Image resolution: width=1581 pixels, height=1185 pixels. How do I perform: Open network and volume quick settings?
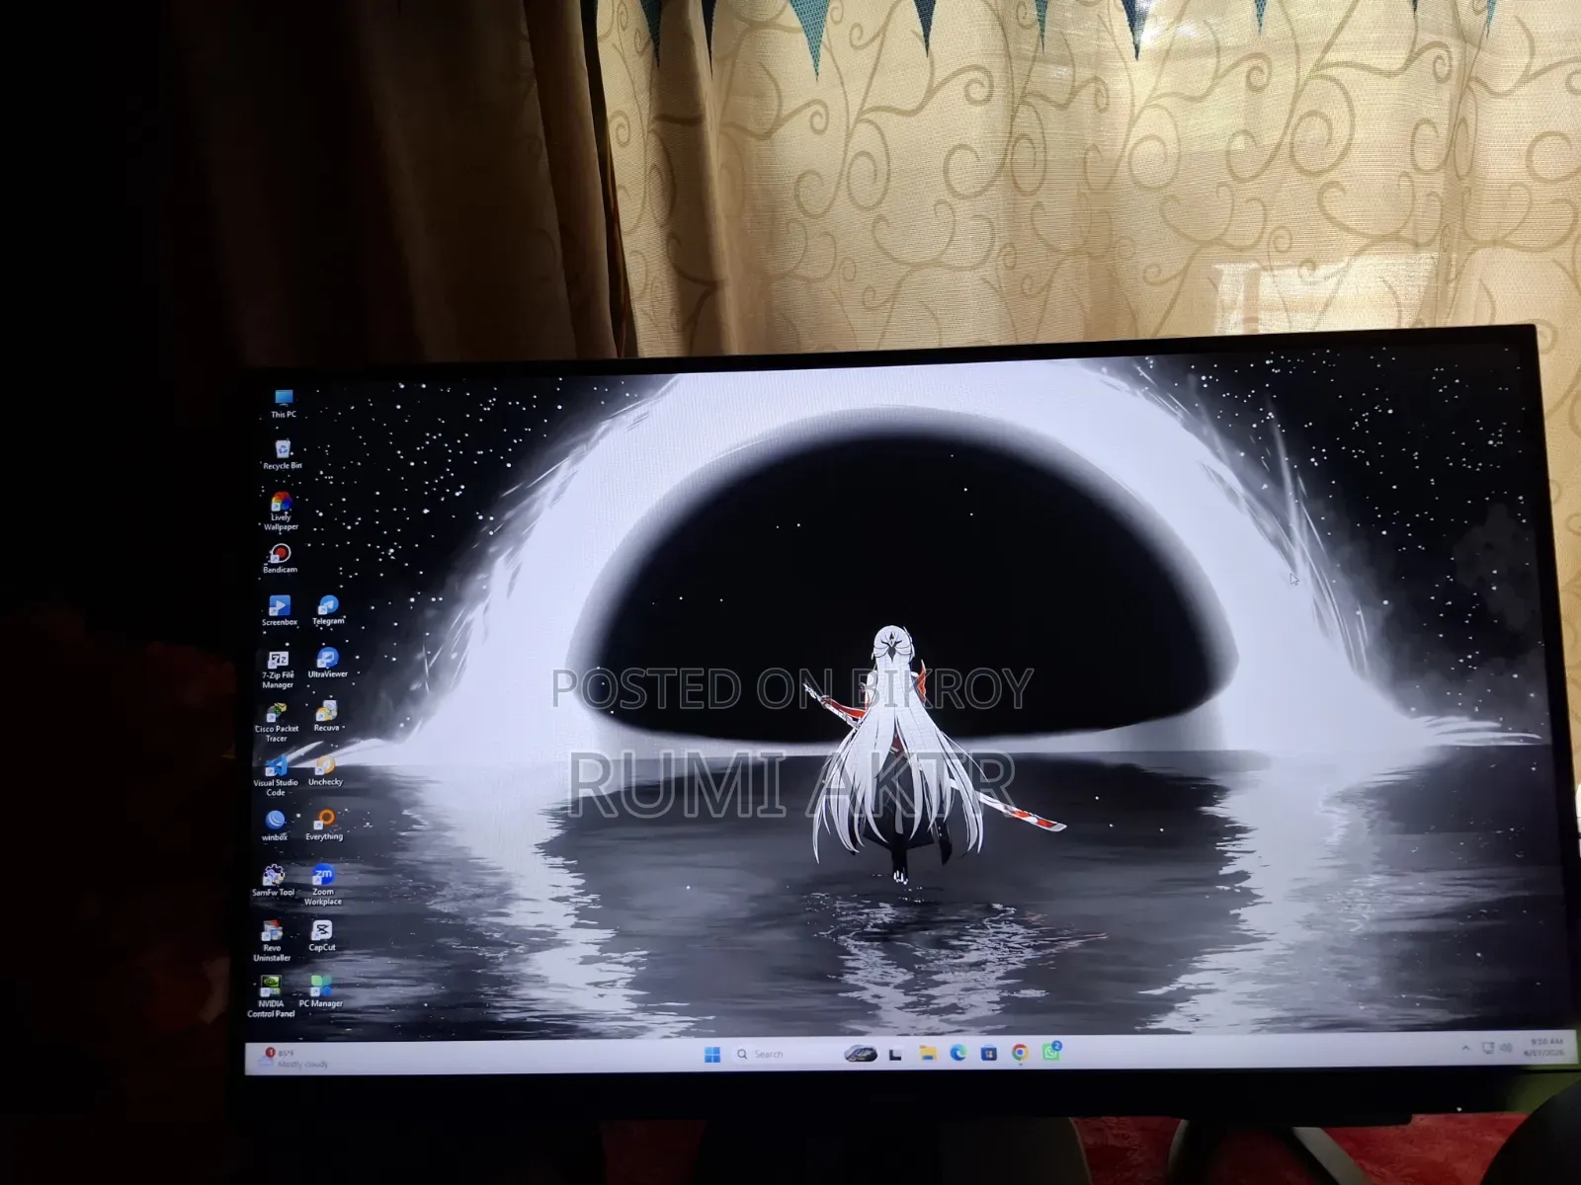point(1496,1048)
